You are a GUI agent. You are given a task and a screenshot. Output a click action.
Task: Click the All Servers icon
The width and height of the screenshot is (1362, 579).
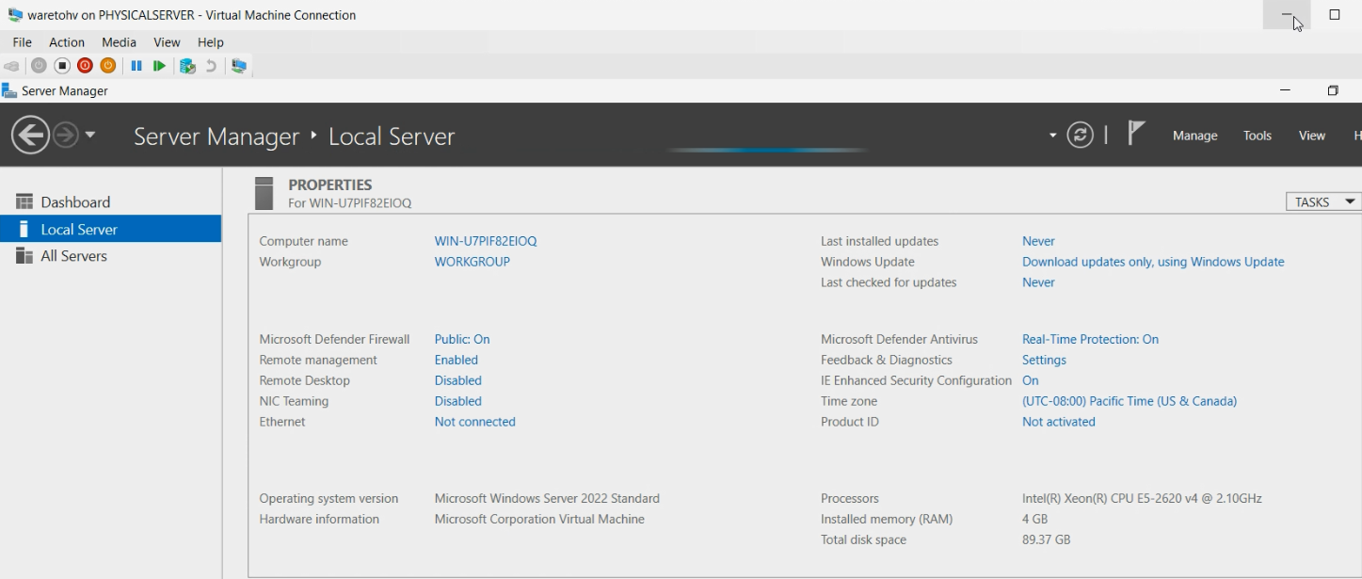24,256
